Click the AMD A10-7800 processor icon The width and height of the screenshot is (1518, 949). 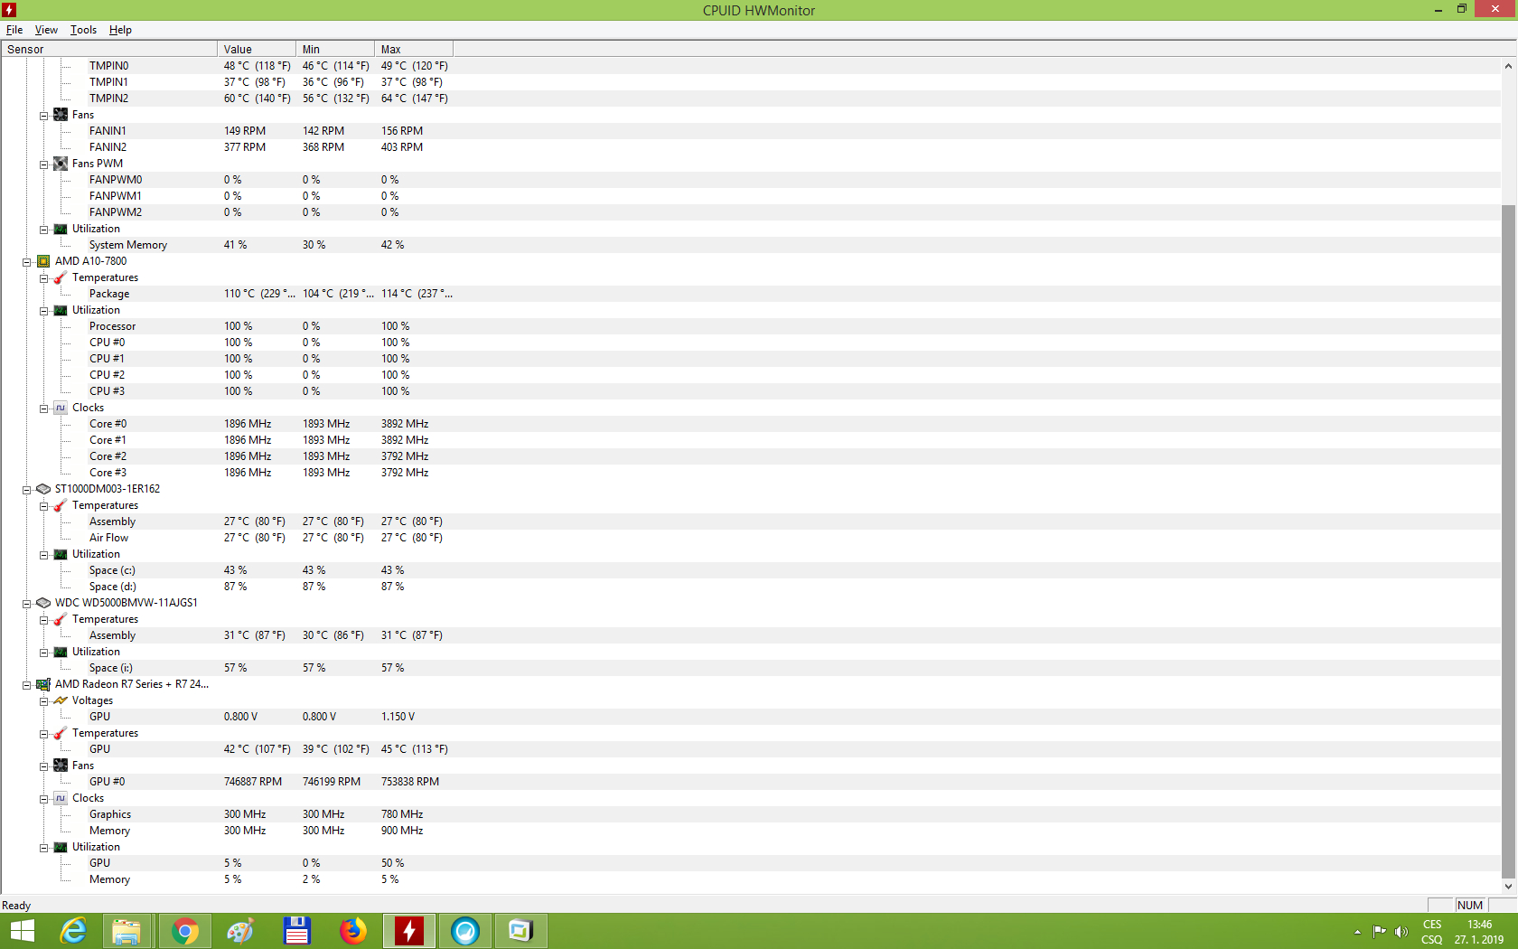[43, 261]
